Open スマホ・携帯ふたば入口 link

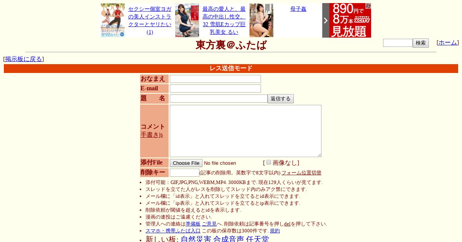(x=173, y=231)
